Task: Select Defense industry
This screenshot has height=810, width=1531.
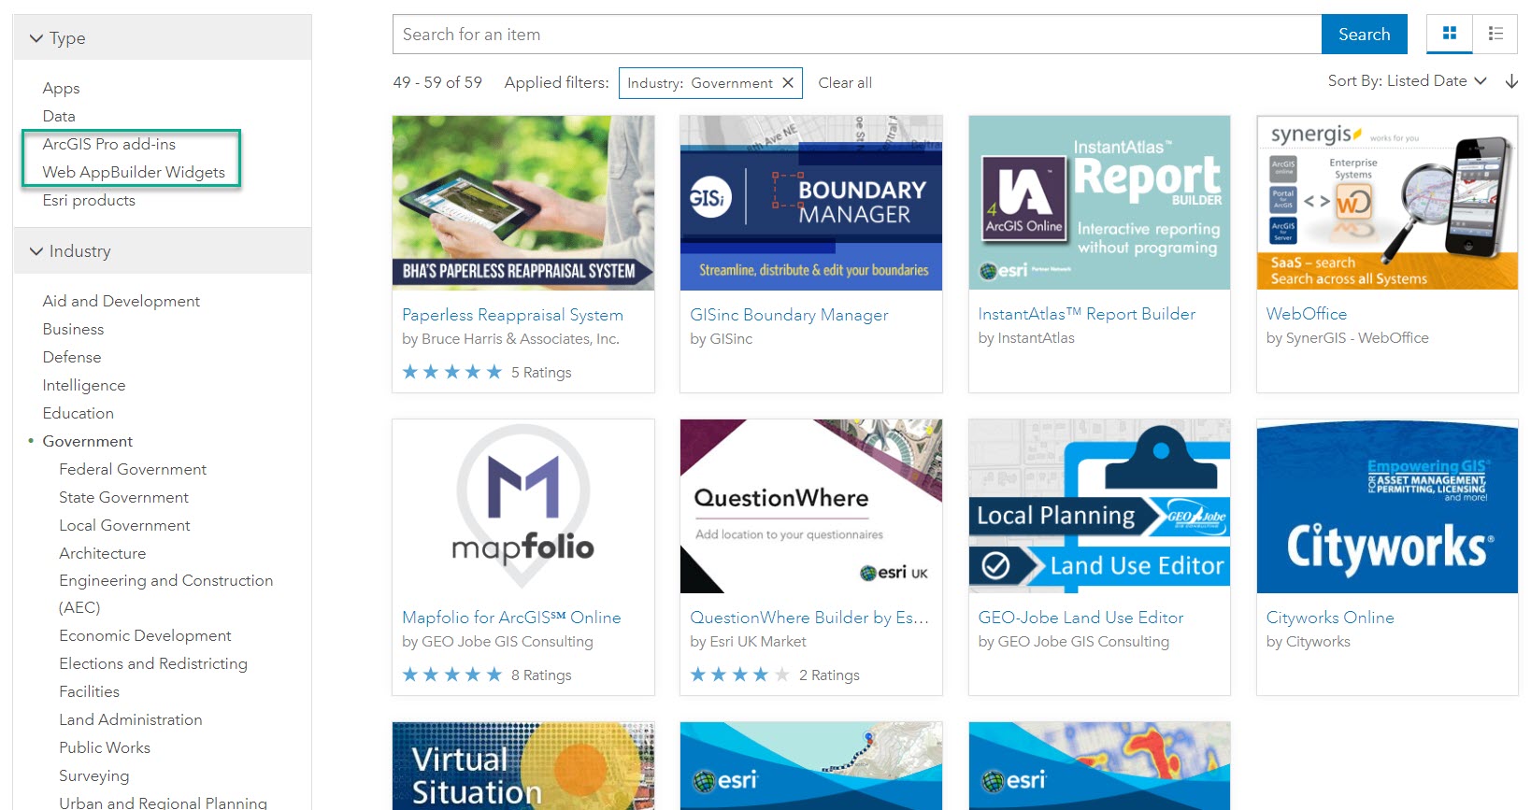Action: point(71,357)
